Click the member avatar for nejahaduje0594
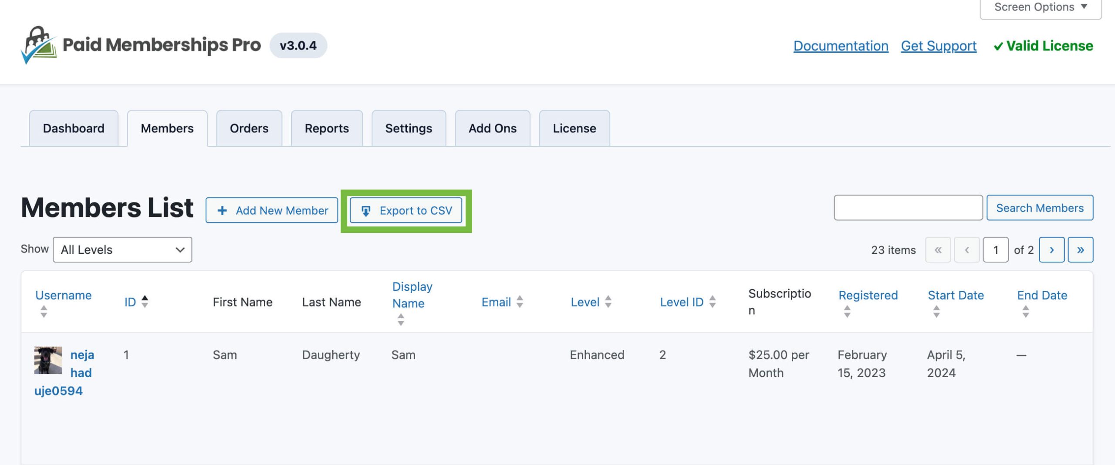Screen dimensions: 1115x465 click(48, 360)
